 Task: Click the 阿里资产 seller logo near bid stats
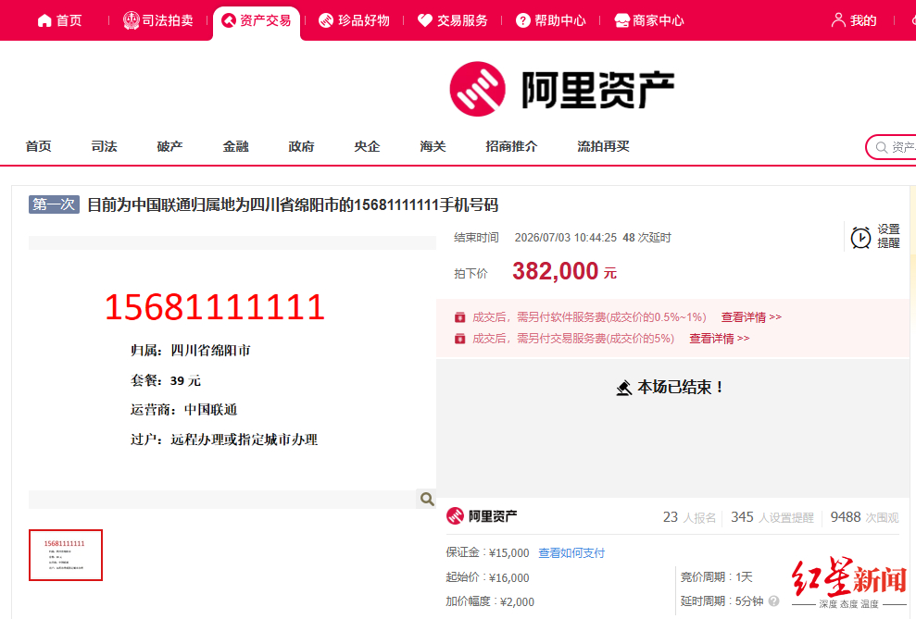point(482,516)
